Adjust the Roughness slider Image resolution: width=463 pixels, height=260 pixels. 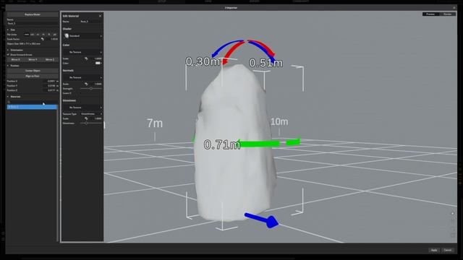(x=91, y=123)
